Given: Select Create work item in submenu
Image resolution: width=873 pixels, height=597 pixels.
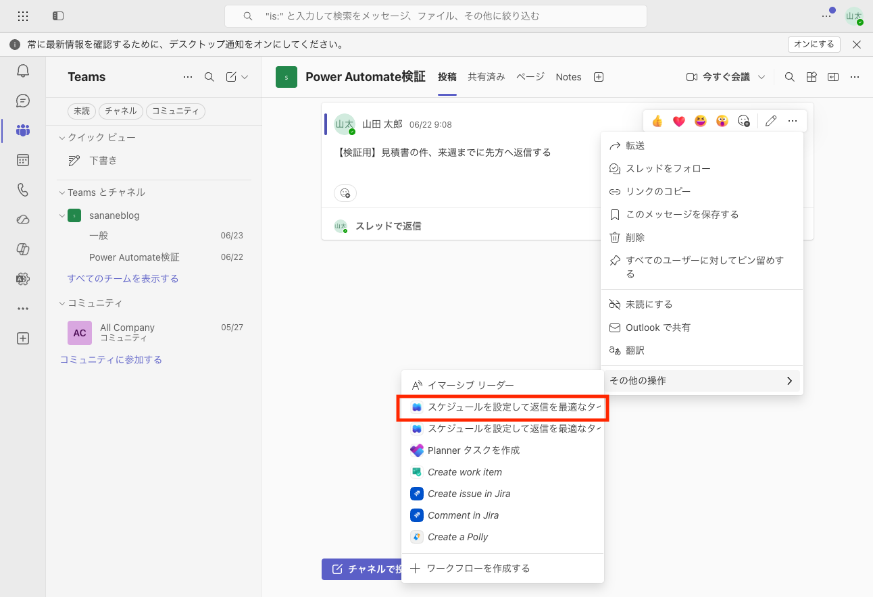Looking at the screenshot, I should click(503, 472).
